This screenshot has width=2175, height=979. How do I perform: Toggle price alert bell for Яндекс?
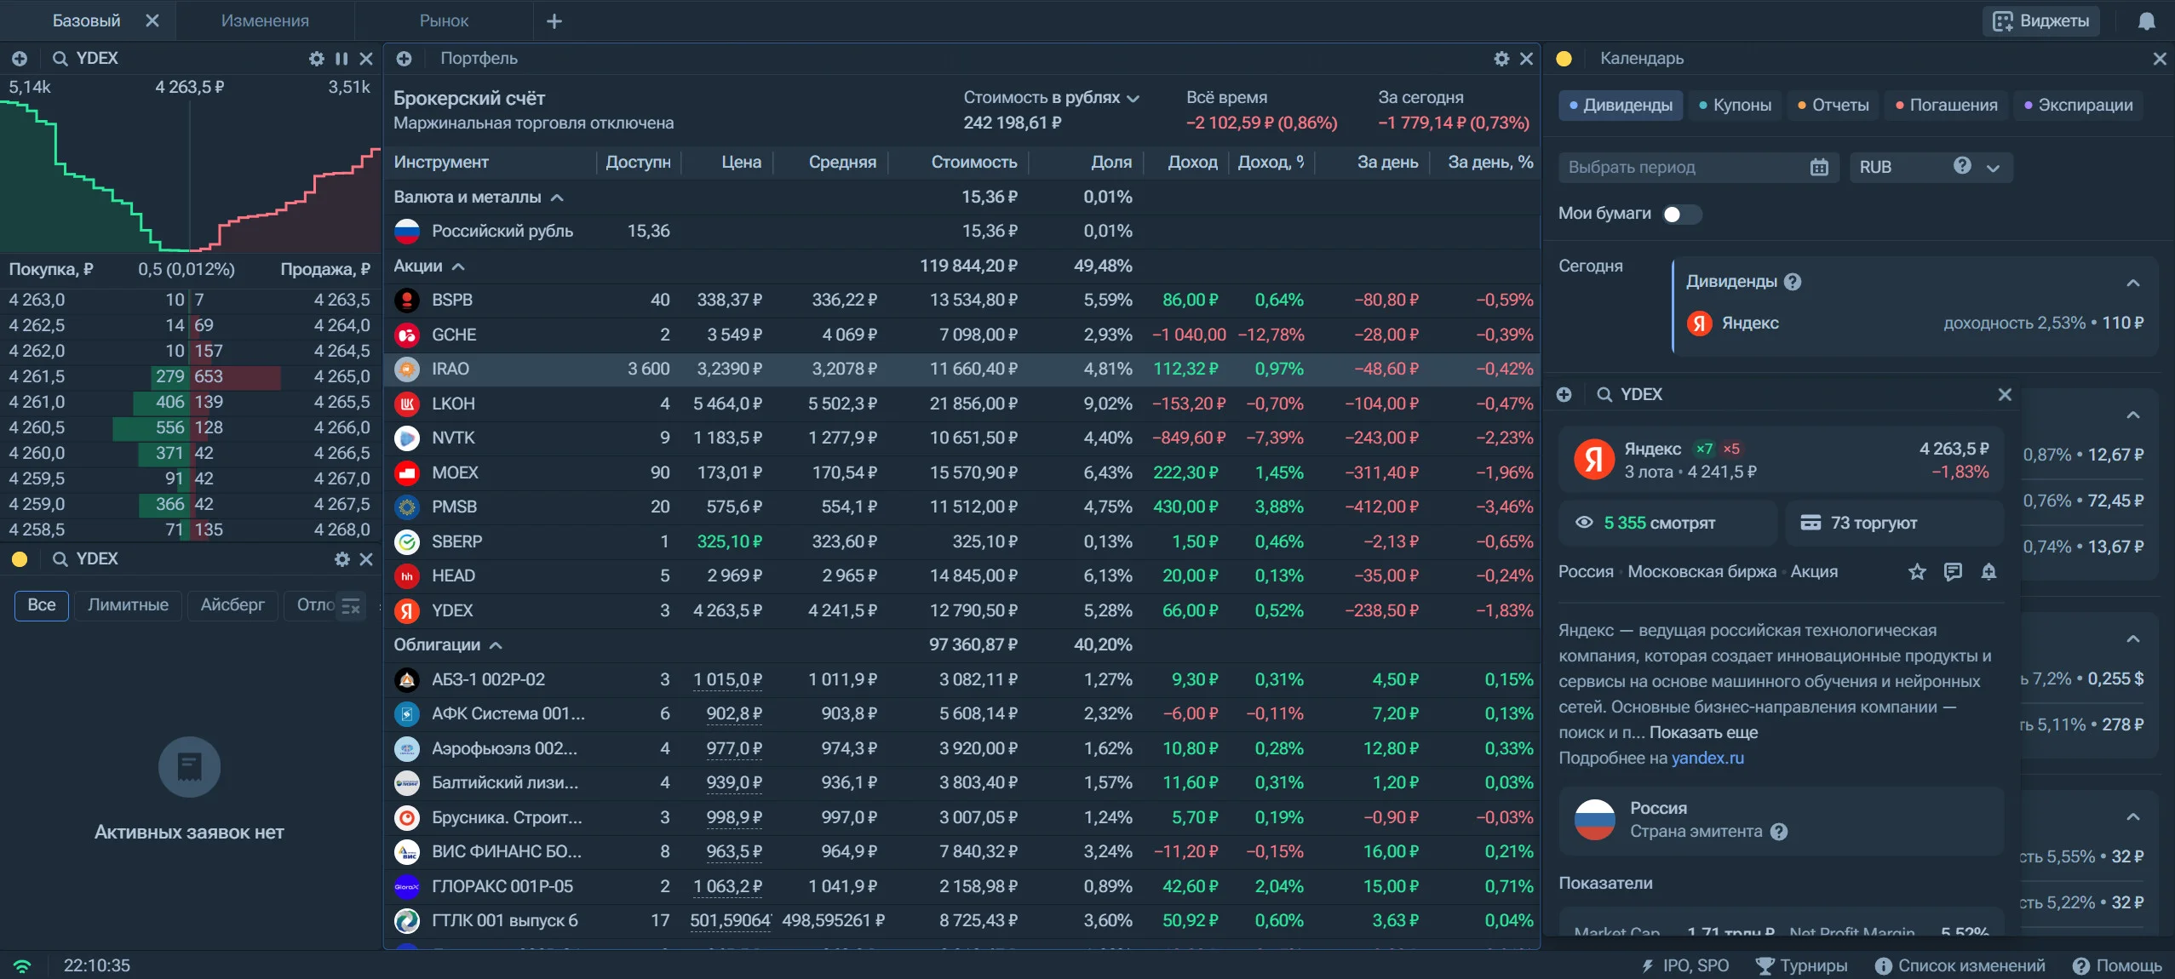(1988, 572)
